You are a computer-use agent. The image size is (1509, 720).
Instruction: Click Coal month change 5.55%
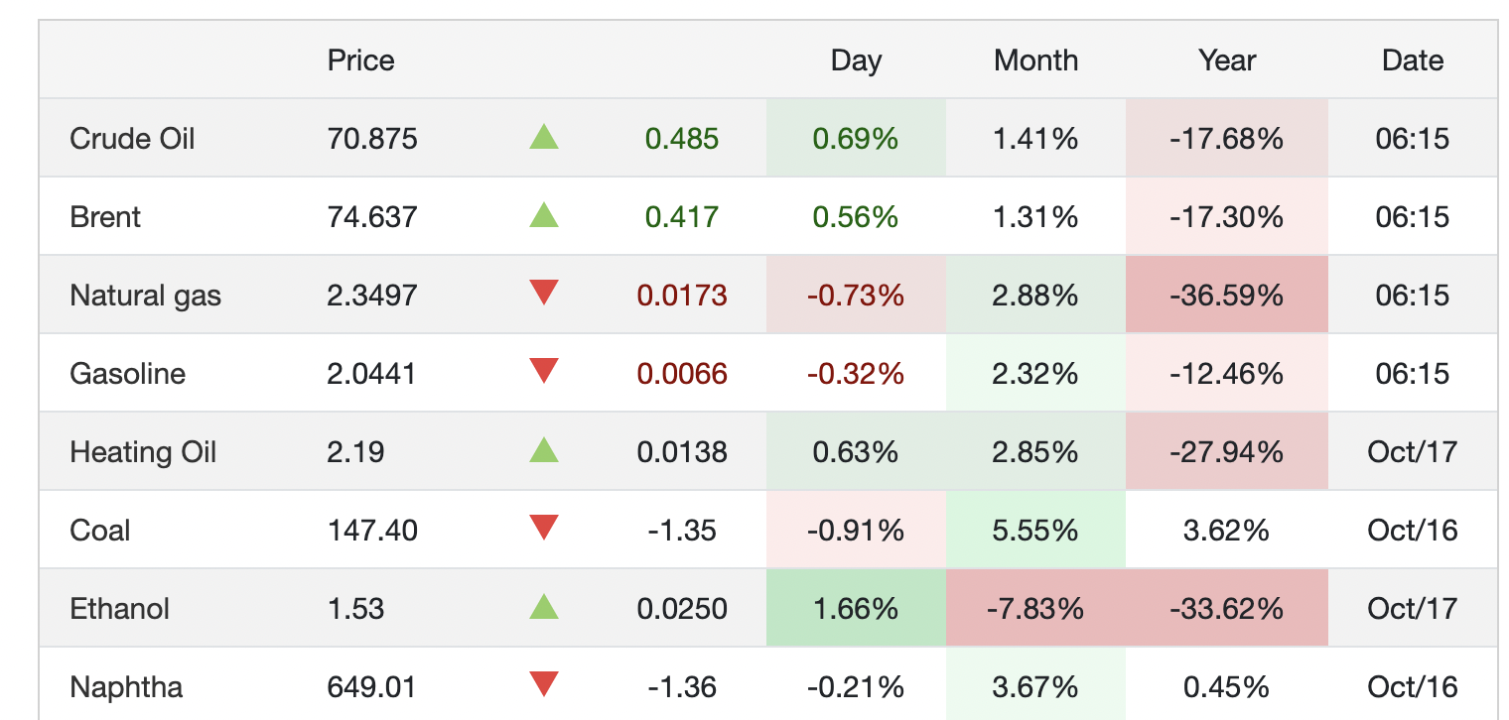1035,530
